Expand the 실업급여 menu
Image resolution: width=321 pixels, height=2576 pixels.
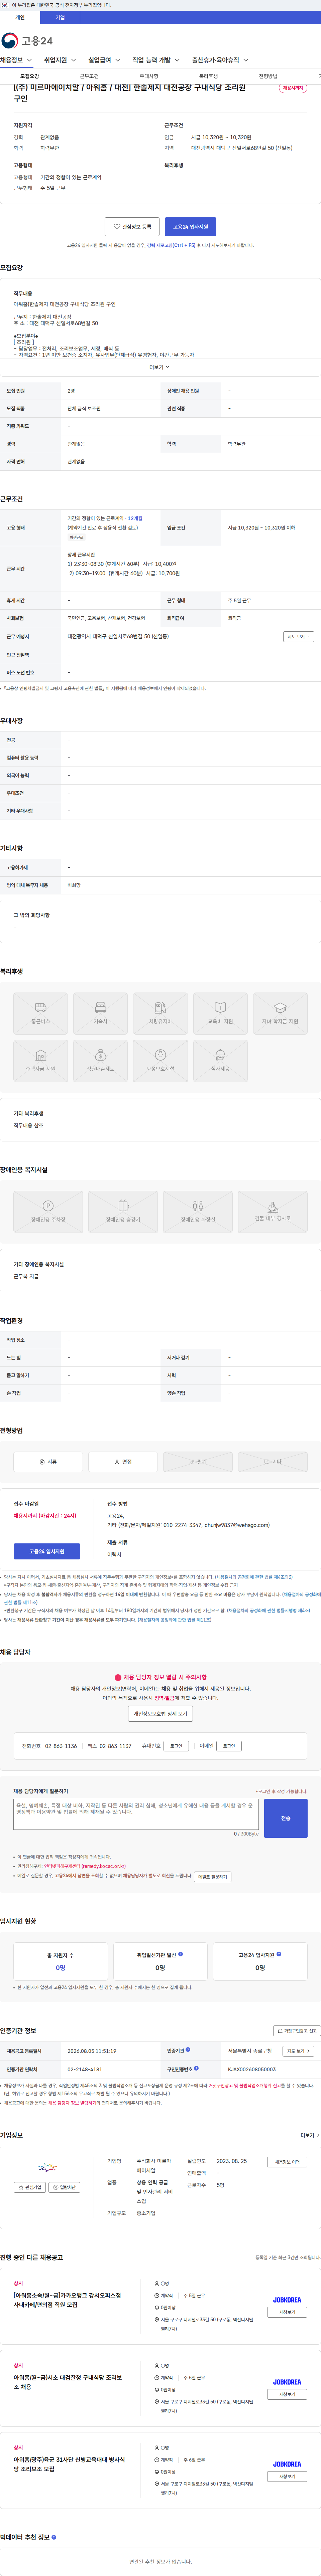click(104, 60)
